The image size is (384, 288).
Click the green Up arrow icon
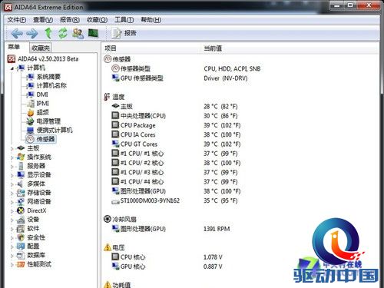(48, 33)
